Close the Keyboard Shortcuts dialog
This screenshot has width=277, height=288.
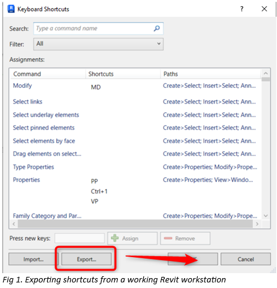pyautogui.click(x=264, y=9)
